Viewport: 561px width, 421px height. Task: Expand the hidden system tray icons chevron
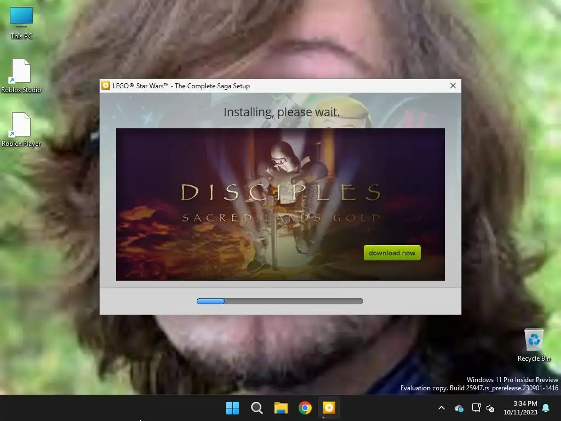point(442,408)
